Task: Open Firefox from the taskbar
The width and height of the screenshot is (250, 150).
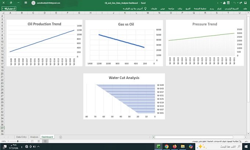Action: coord(175,146)
